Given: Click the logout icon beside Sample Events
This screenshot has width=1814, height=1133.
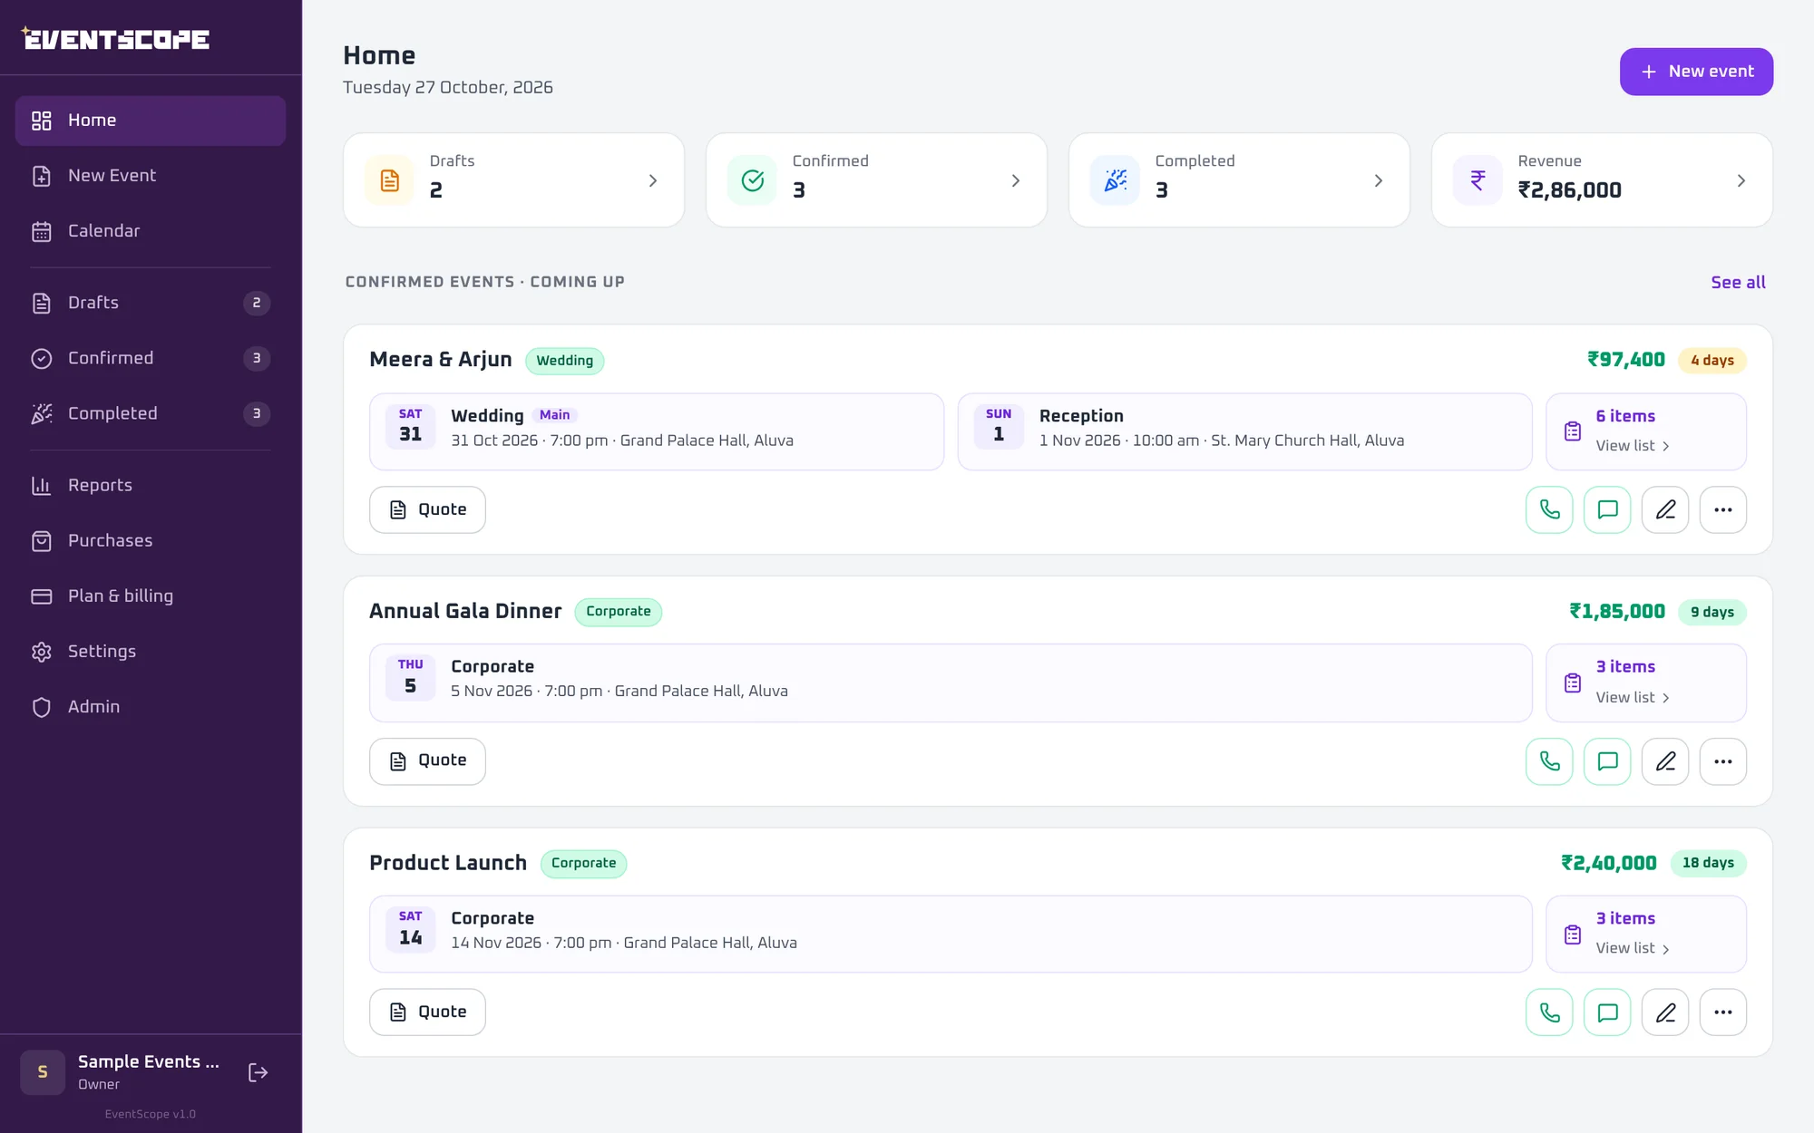Looking at the screenshot, I should coord(258,1072).
